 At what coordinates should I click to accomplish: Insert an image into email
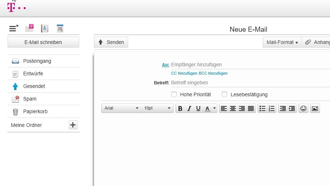(315, 108)
